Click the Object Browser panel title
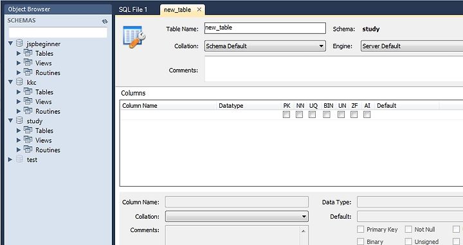The image size is (463, 245). click(x=29, y=9)
